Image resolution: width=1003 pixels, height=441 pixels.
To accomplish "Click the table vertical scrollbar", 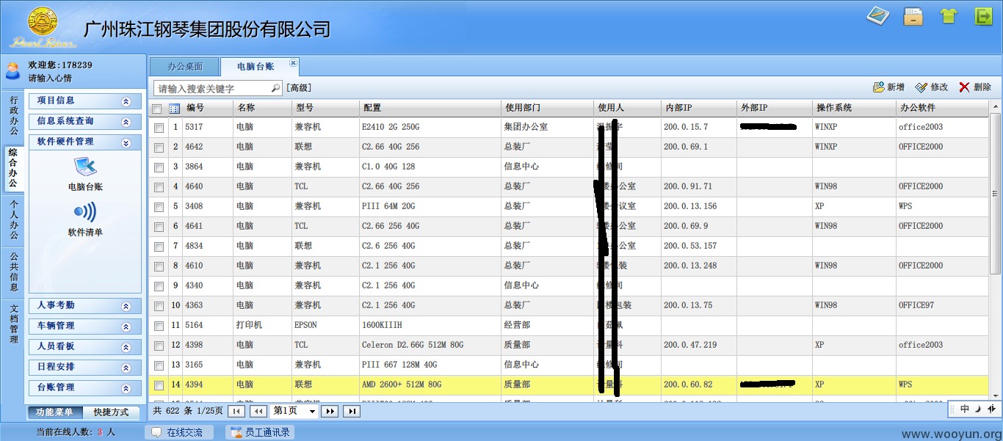I will click(x=996, y=194).
